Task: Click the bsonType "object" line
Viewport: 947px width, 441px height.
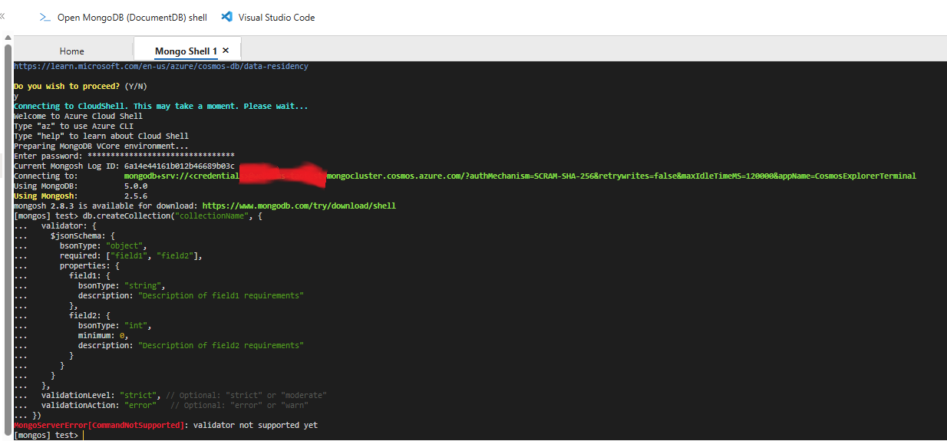Action: [104, 245]
